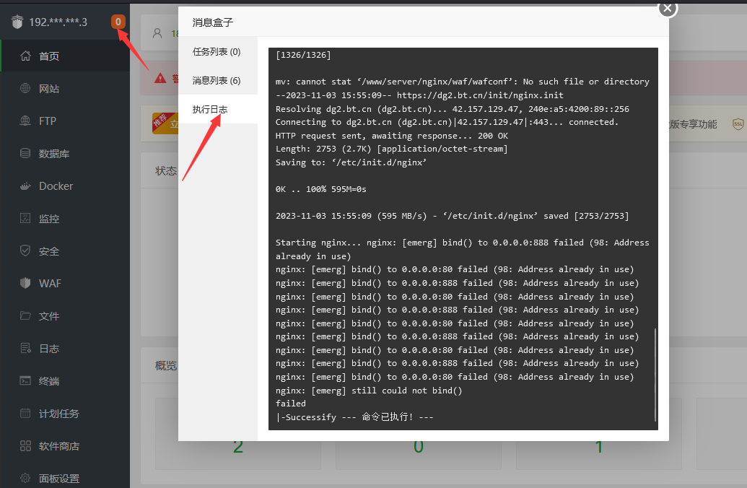
Task: Click '0K .. 100% 595M=0s' line
Action: click(x=320, y=188)
